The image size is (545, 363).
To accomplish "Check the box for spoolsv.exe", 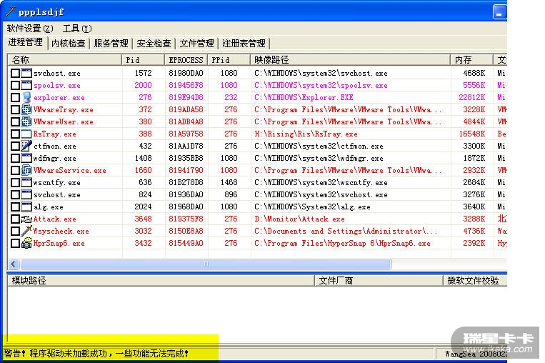I will click(x=15, y=85).
